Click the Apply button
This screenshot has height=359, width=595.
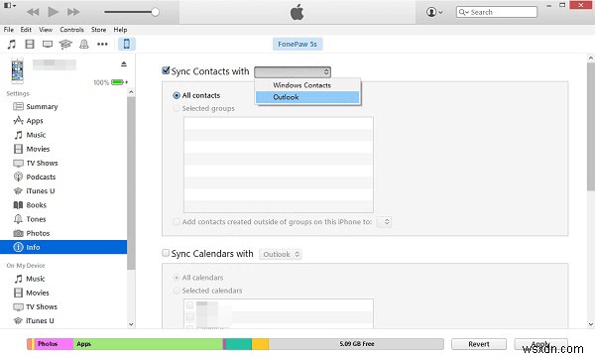[541, 344]
